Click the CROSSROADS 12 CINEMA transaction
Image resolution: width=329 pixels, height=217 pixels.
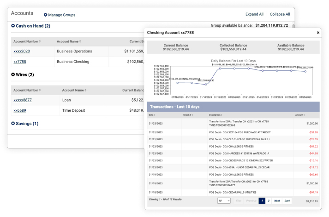click(x=233, y=160)
